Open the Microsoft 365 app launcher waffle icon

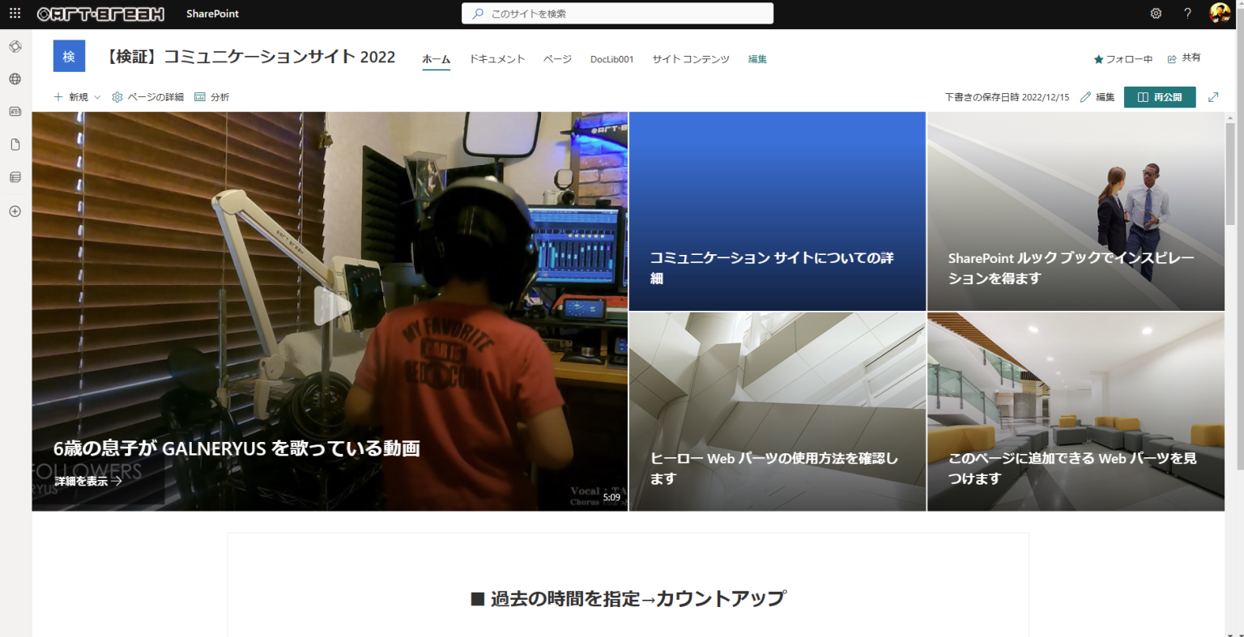click(14, 13)
